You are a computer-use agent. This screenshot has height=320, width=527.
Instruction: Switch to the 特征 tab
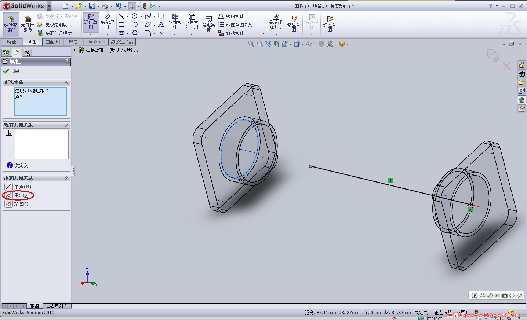pos(12,42)
